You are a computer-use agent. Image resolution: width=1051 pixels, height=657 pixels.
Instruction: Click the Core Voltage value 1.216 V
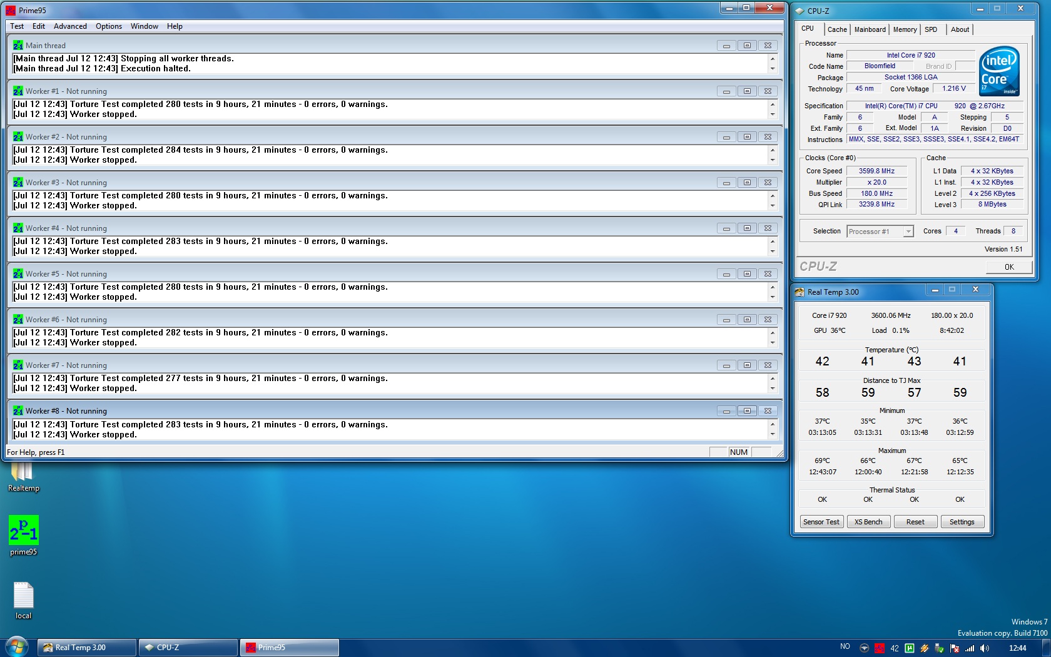point(954,89)
